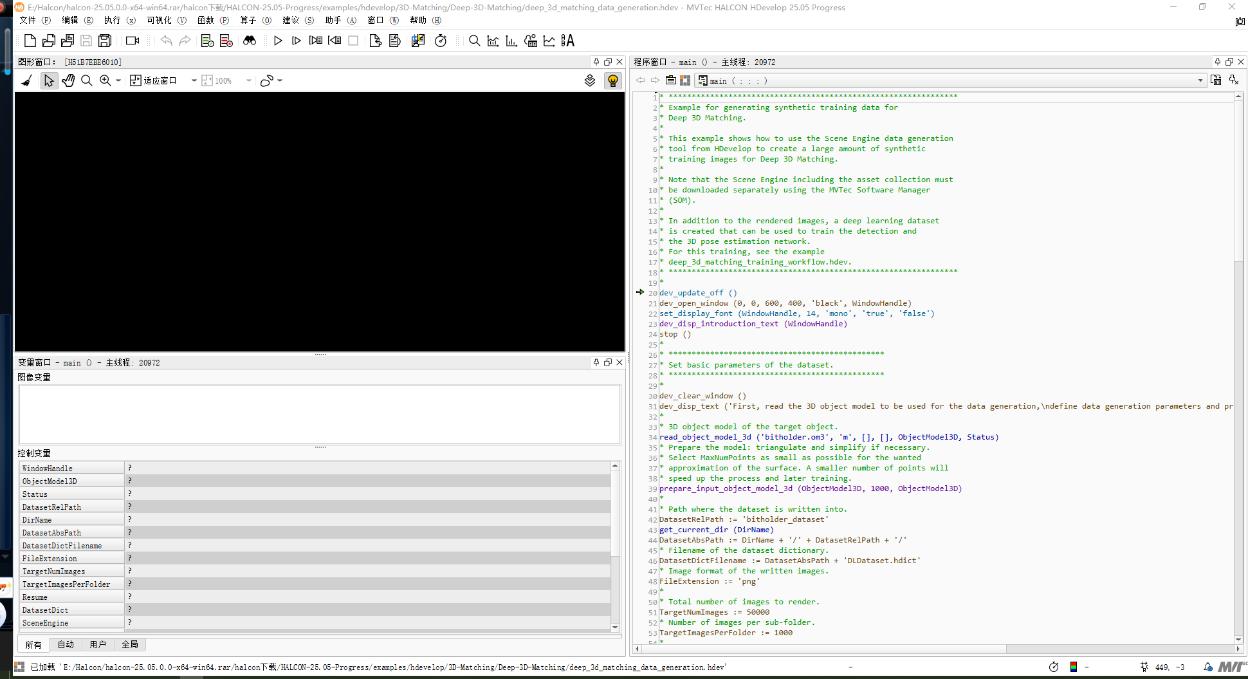Click the camera image acquisition icon
The height and width of the screenshot is (679, 1248).
tap(133, 41)
